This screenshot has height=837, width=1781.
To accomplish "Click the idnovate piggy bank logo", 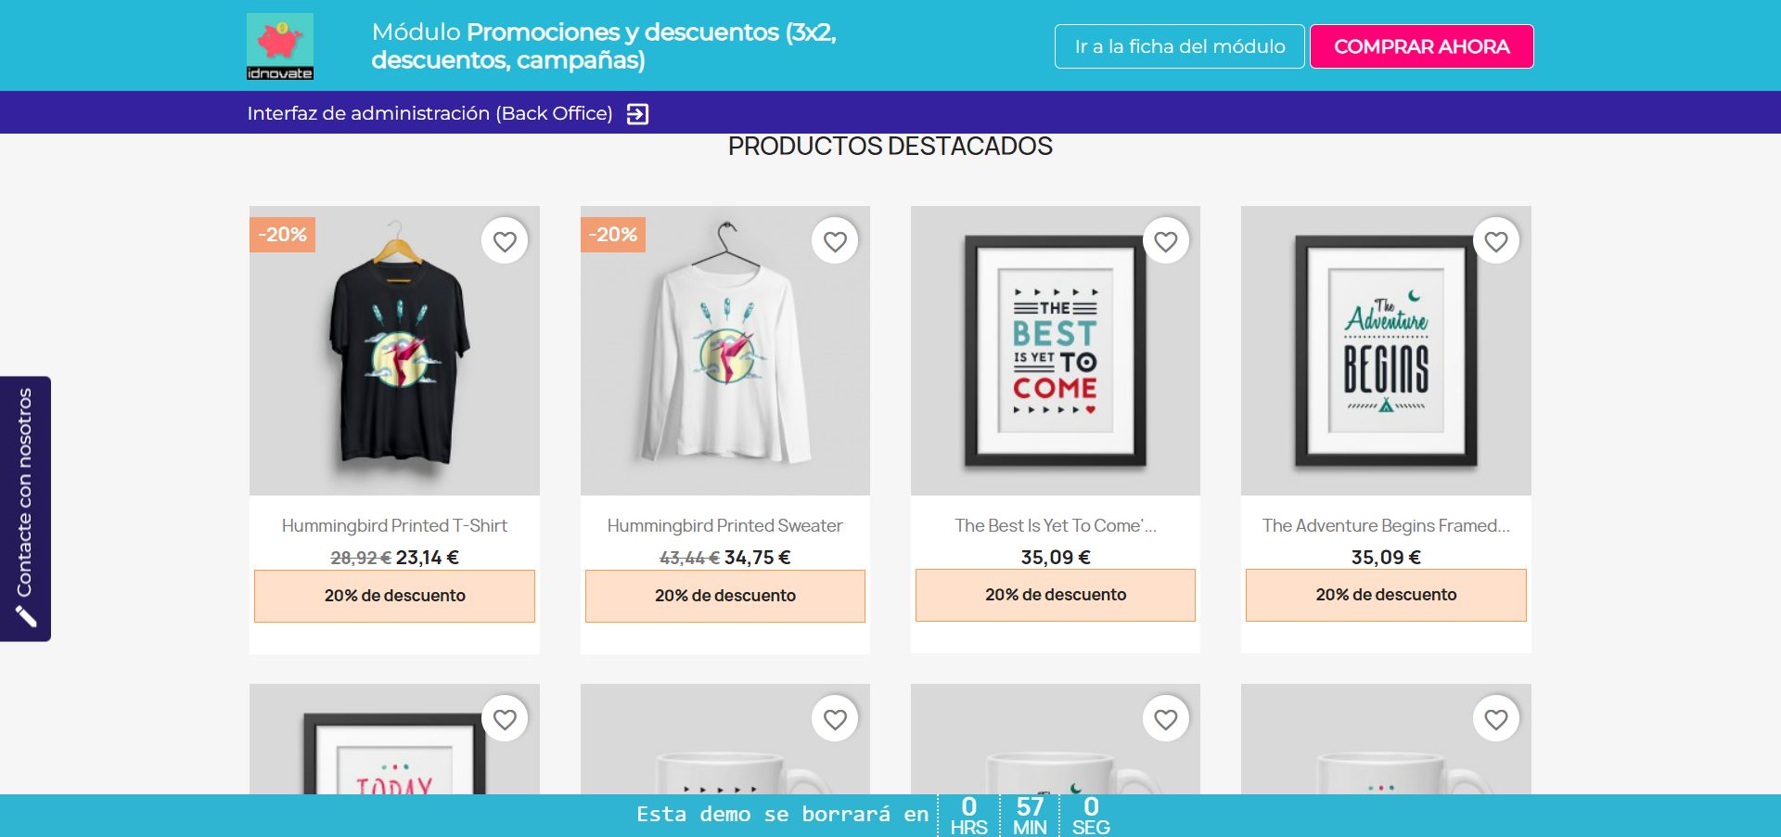I will [280, 46].
